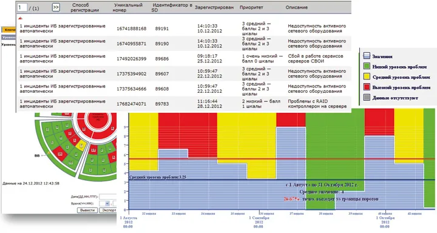
Task: Open SD identifier 89607
Action: pos(162,74)
